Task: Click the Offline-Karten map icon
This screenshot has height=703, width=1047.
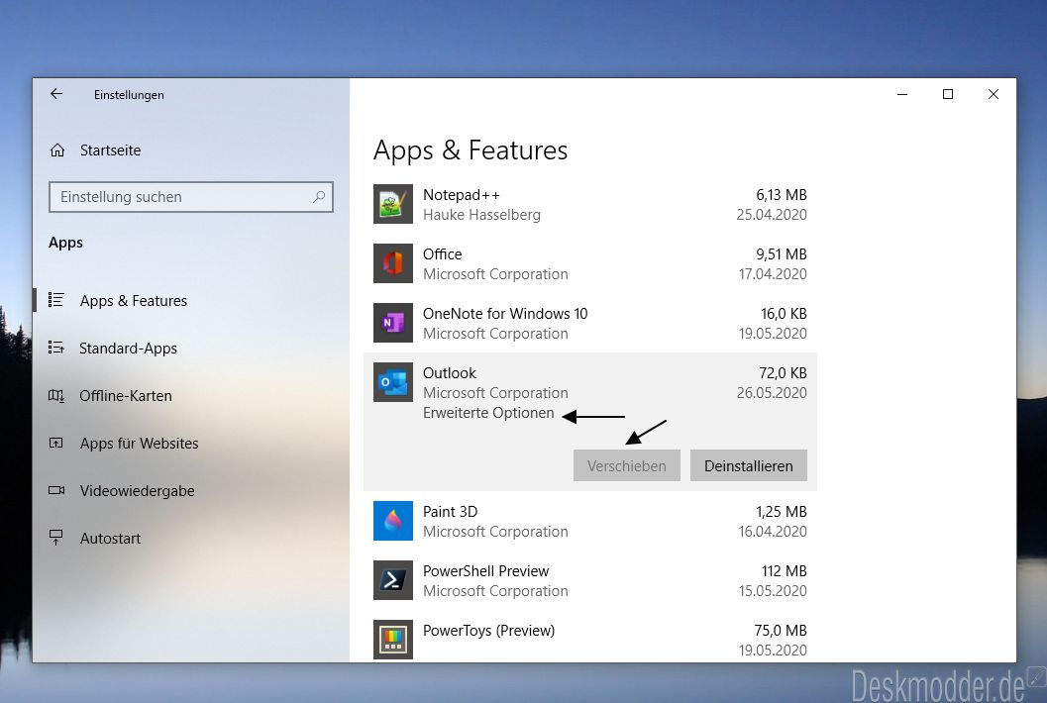Action: point(56,396)
